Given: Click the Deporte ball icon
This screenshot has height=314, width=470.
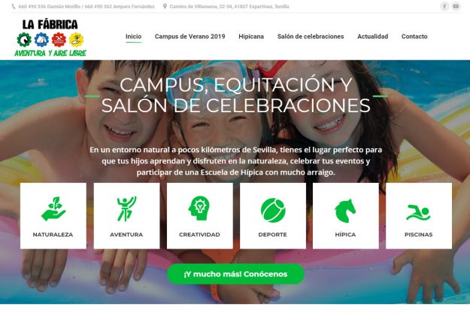Looking at the screenshot, I should 273,210.
